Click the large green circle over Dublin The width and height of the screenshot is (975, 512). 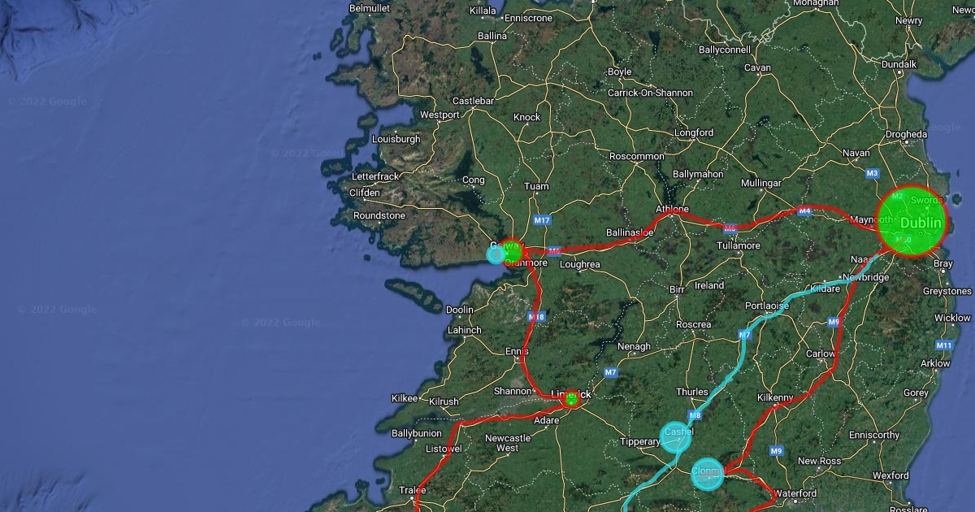point(912,221)
